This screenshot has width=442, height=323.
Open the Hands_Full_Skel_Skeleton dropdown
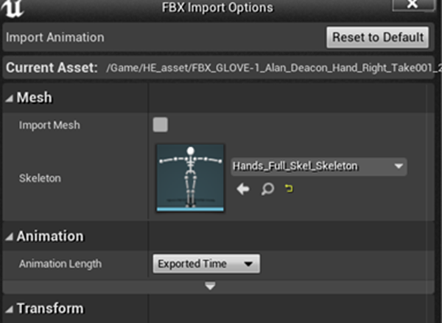(x=319, y=166)
